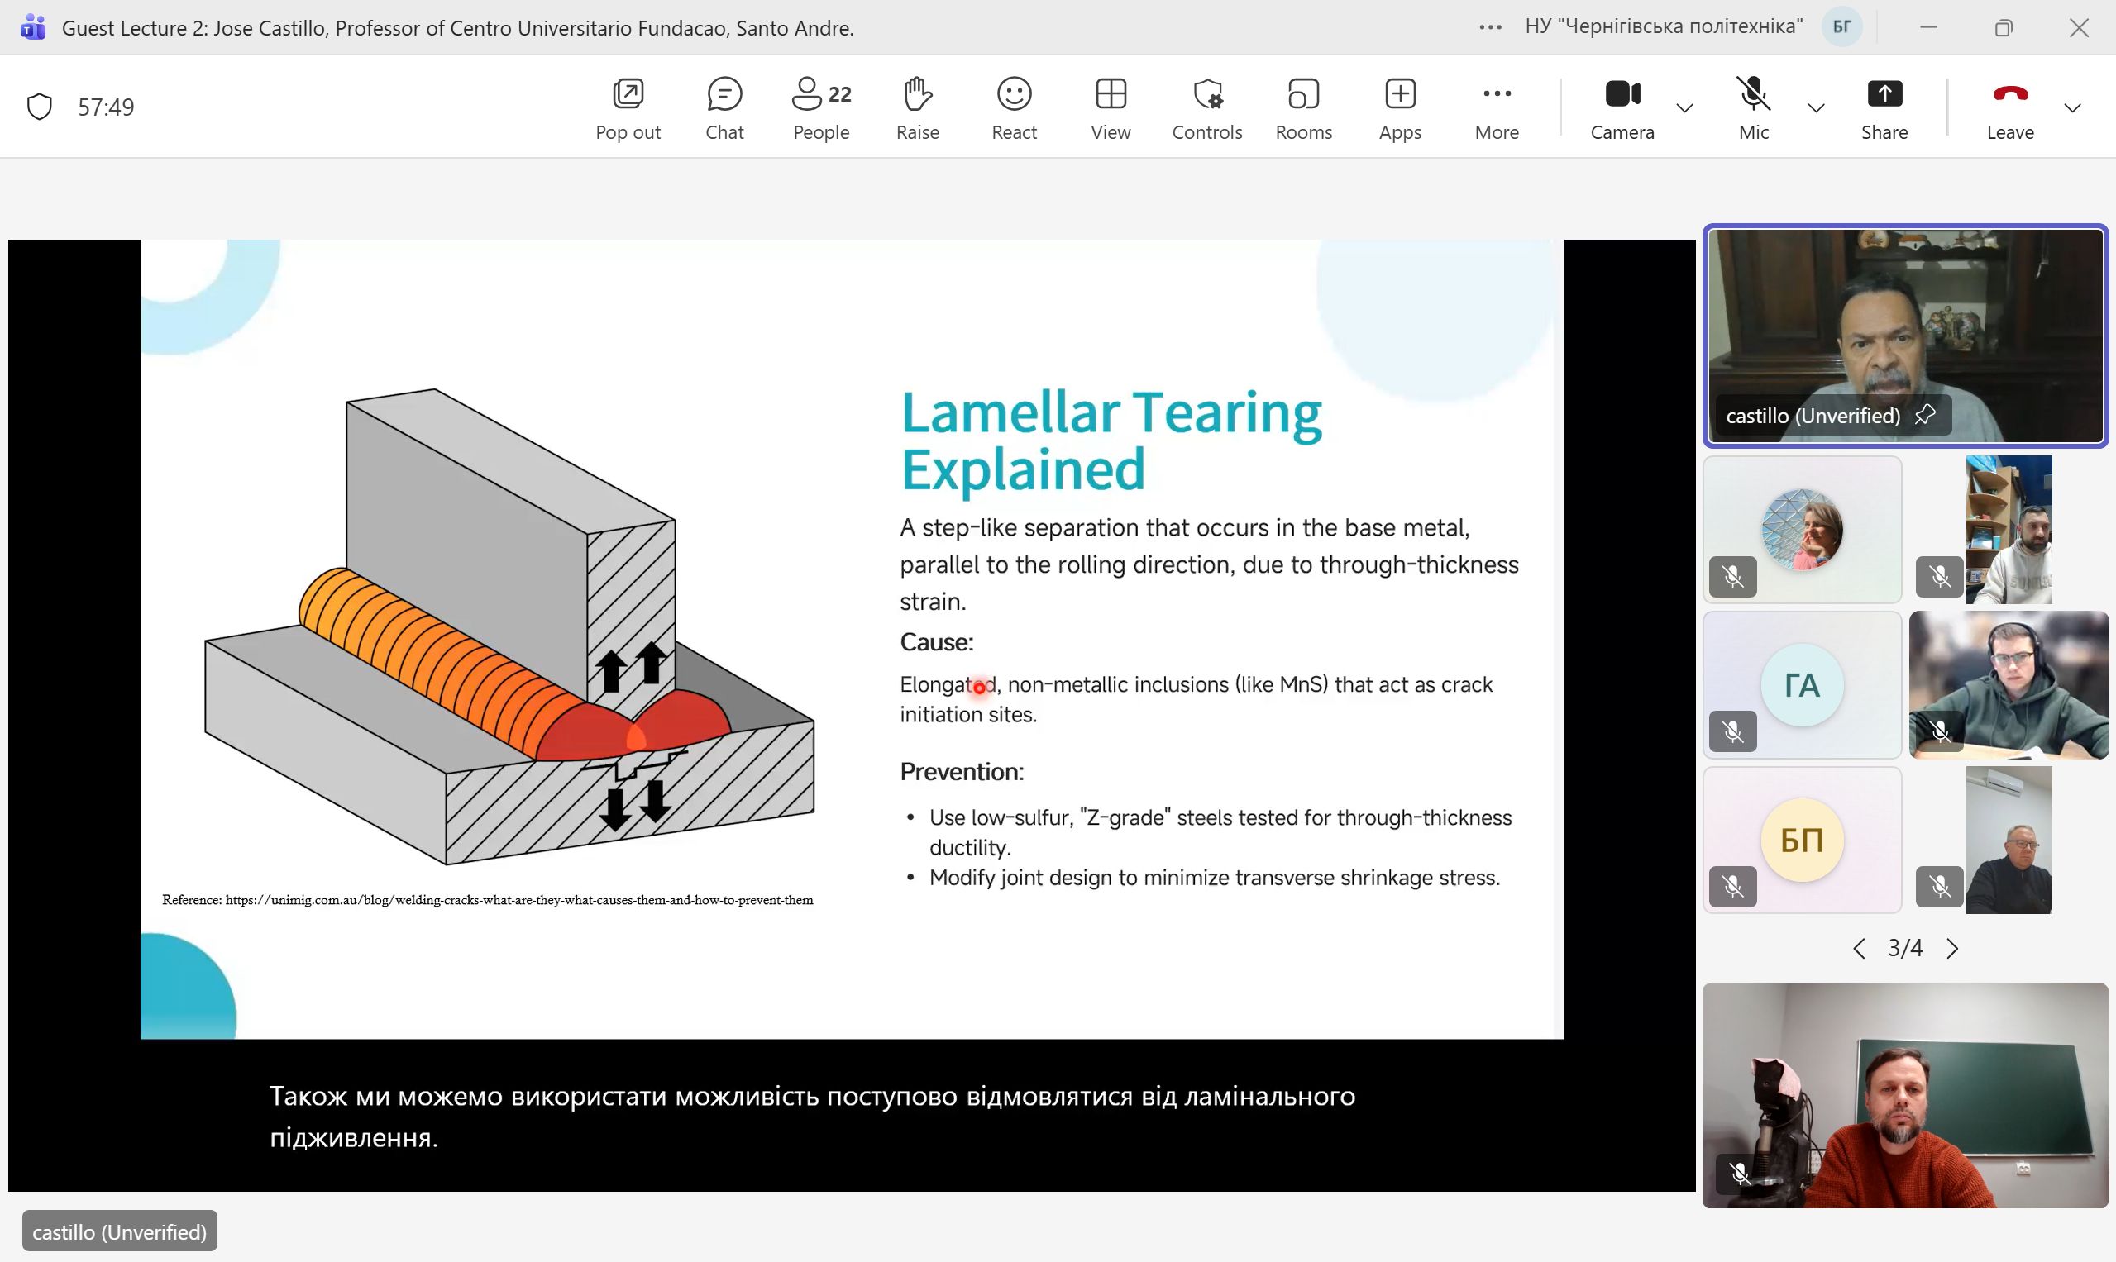The width and height of the screenshot is (2116, 1262).
Task: Pop out the shared content
Action: pyautogui.click(x=628, y=108)
